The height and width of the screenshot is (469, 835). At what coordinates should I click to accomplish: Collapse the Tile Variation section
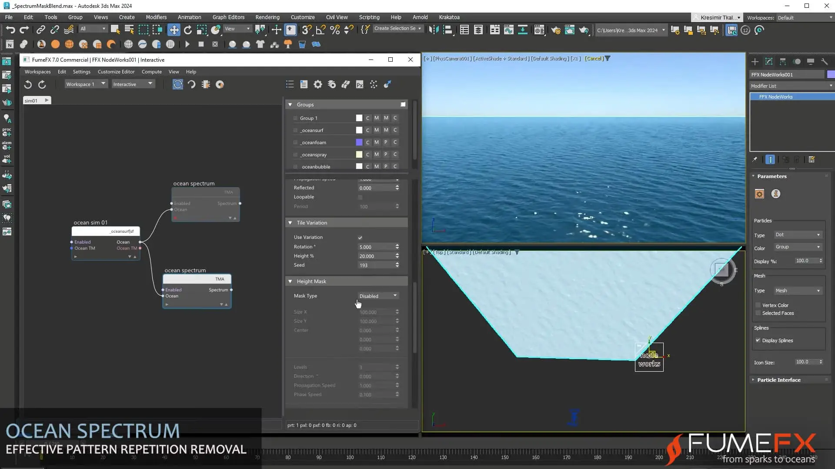pyautogui.click(x=290, y=223)
